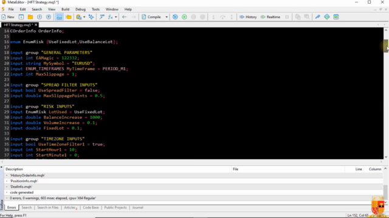Open the File menu

point(11,9)
